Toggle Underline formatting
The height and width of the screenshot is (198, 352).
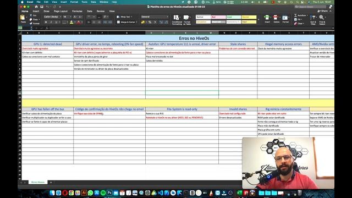pyautogui.click(x=56, y=22)
